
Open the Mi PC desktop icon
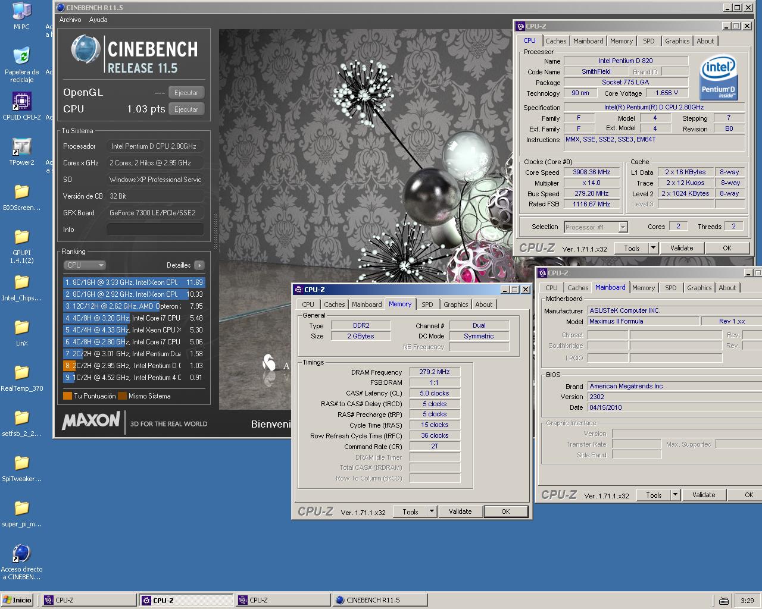[x=21, y=16]
